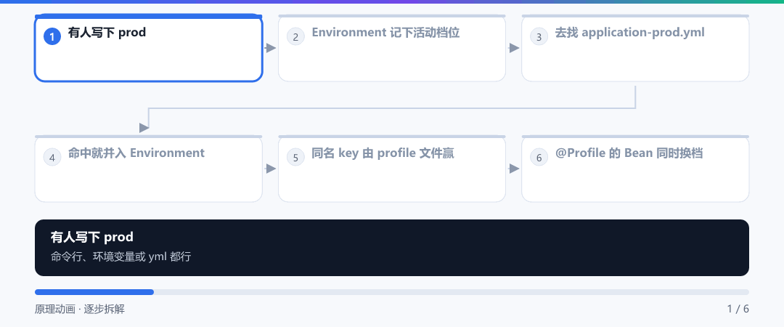Click the number 4 step badge

[x=52, y=157]
